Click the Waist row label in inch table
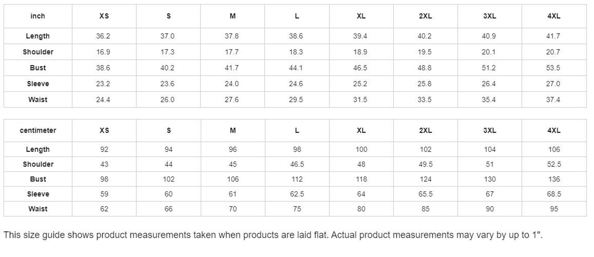The height and width of the screenshot is (257, 594). 38,99
